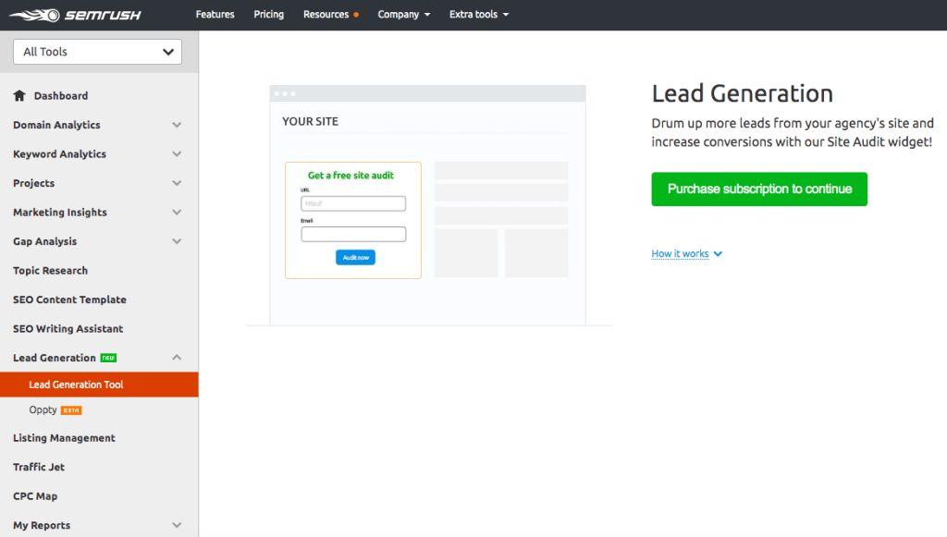Click the SEMrush logo icon
The width and height of the screenshot is (947, 537).
(x=31, y=14)
